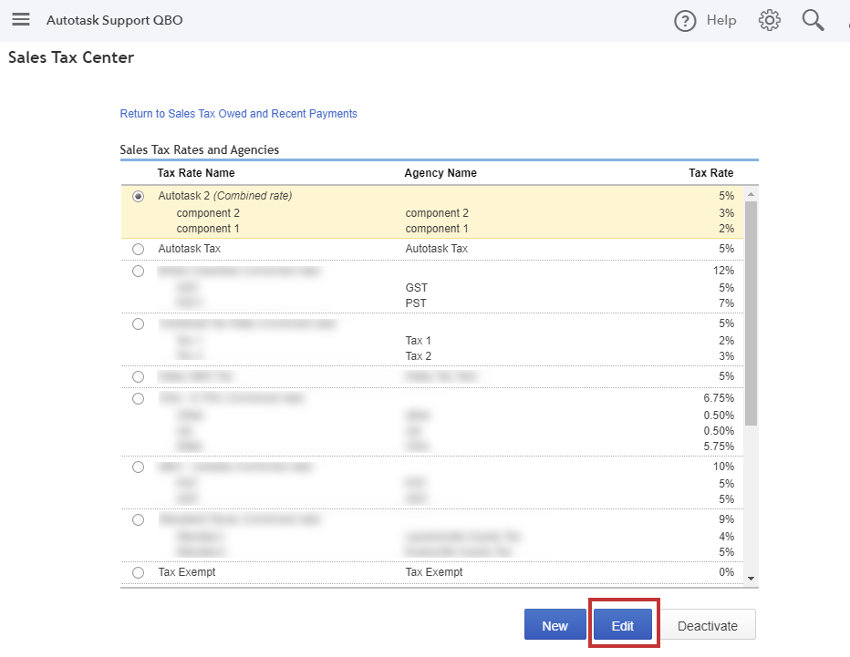850x657 pixels.
Task: Click the highlighted Edit button
Action: [x=623, y=625]
